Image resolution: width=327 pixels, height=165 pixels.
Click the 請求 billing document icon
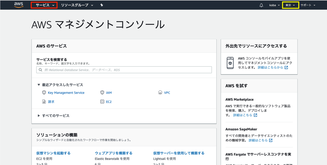[x=44, y=102]
